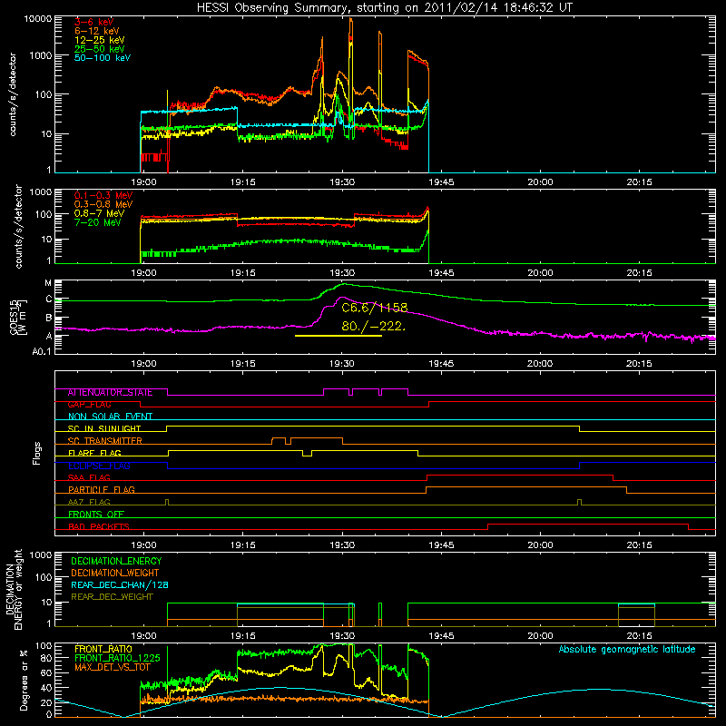This screenshot has width=726, height=726.
Task: Click the REAR_DEC_WEIGHT legend label
Action: (112, 597)
